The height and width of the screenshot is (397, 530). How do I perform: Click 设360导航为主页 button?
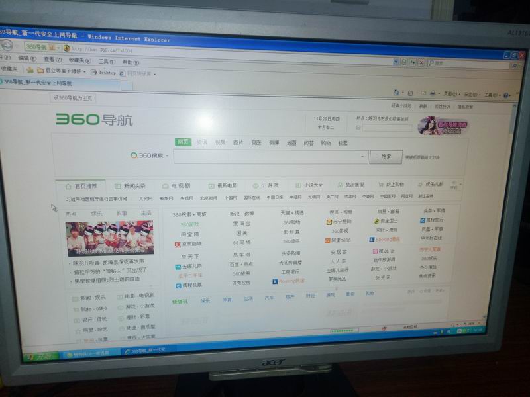[73, 98]
